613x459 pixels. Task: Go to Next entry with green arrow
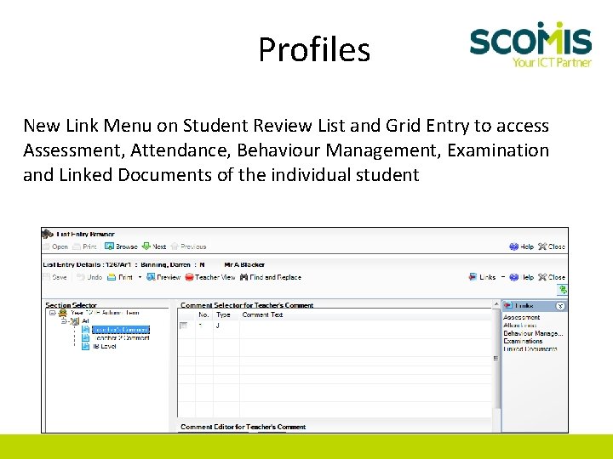154,246
